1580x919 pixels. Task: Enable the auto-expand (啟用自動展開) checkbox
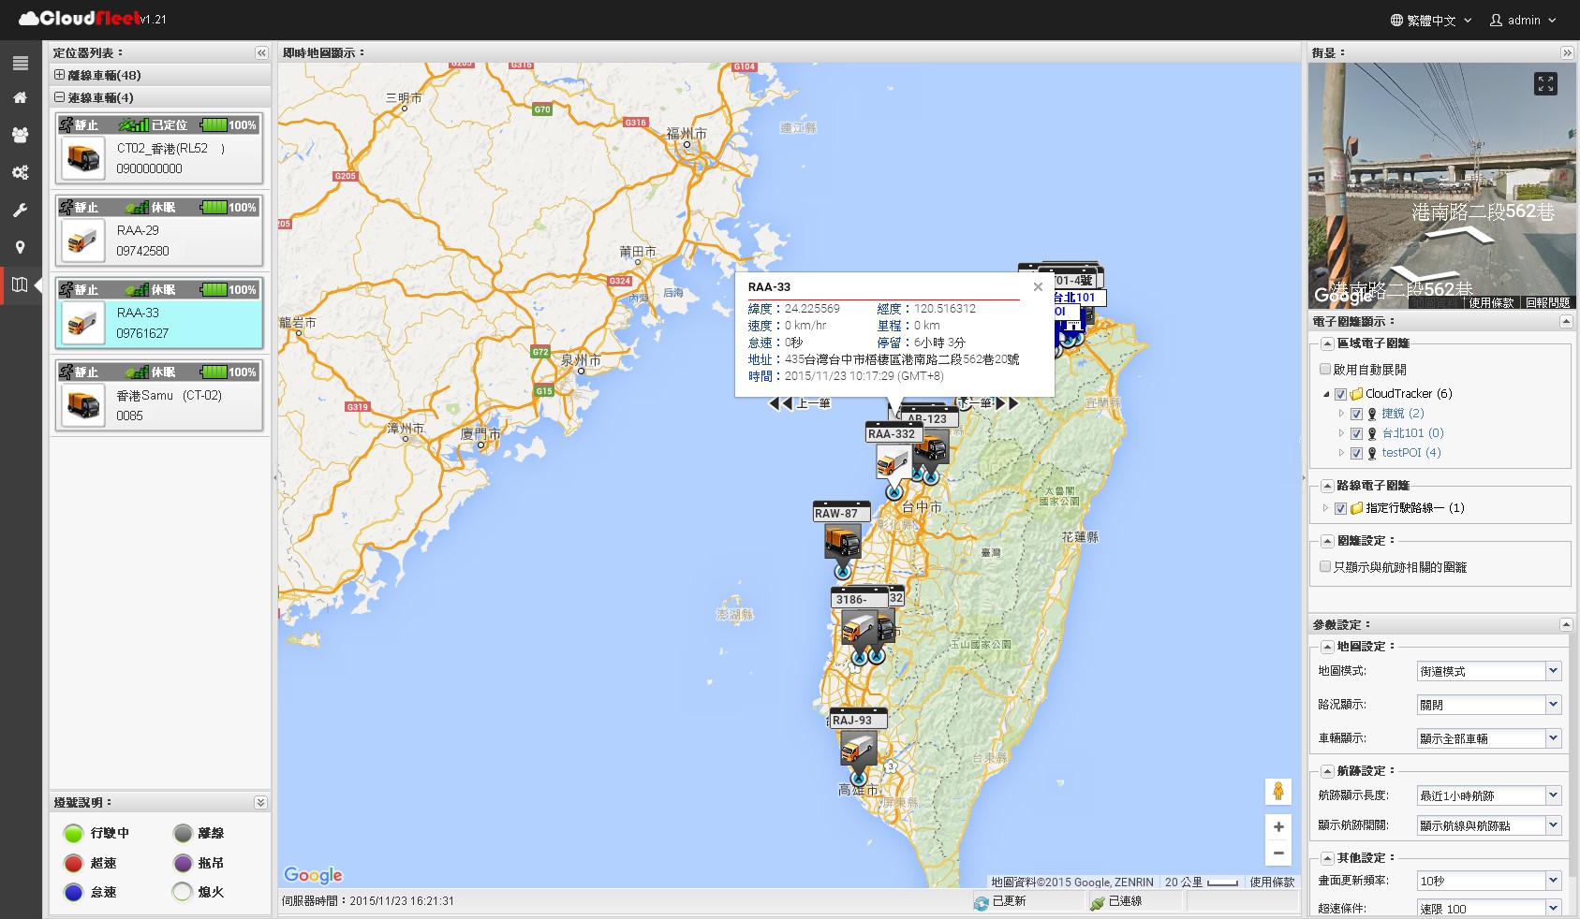click(1325, 370)
